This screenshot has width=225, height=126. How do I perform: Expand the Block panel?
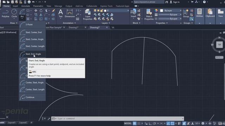136,23
